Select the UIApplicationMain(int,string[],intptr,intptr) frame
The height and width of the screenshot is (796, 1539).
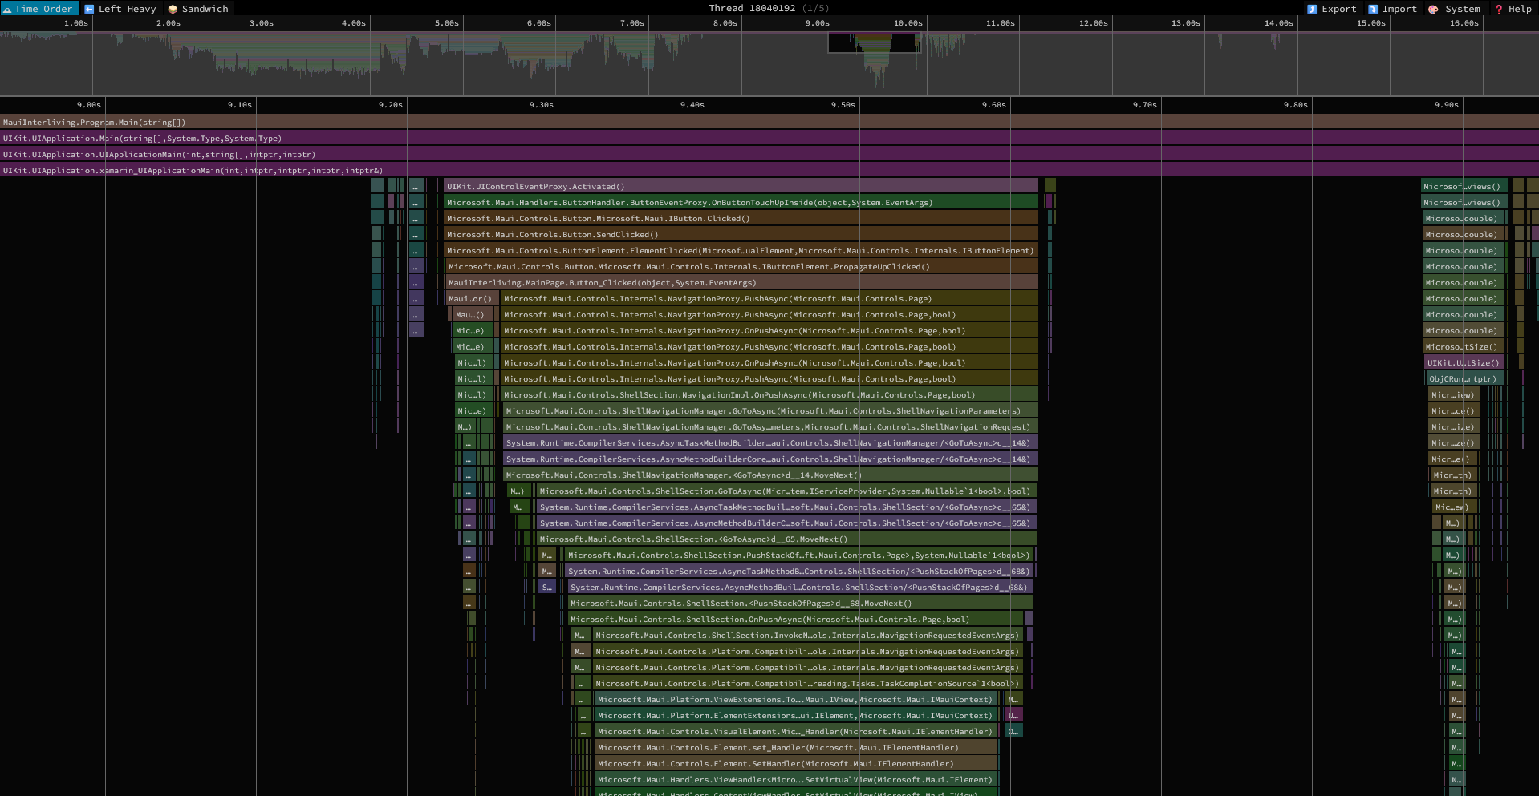pyautogui.click(x=769, y=154)
